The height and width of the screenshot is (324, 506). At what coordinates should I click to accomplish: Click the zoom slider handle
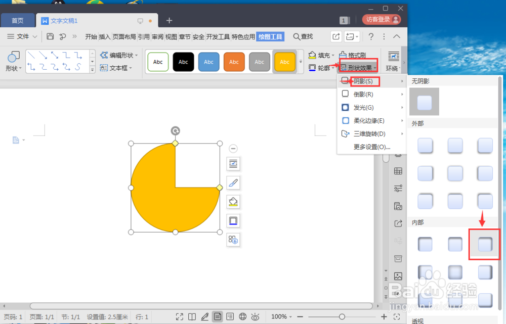342,317
